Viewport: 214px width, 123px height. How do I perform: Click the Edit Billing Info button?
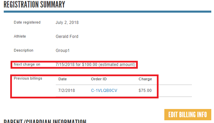tap(188, 115)
